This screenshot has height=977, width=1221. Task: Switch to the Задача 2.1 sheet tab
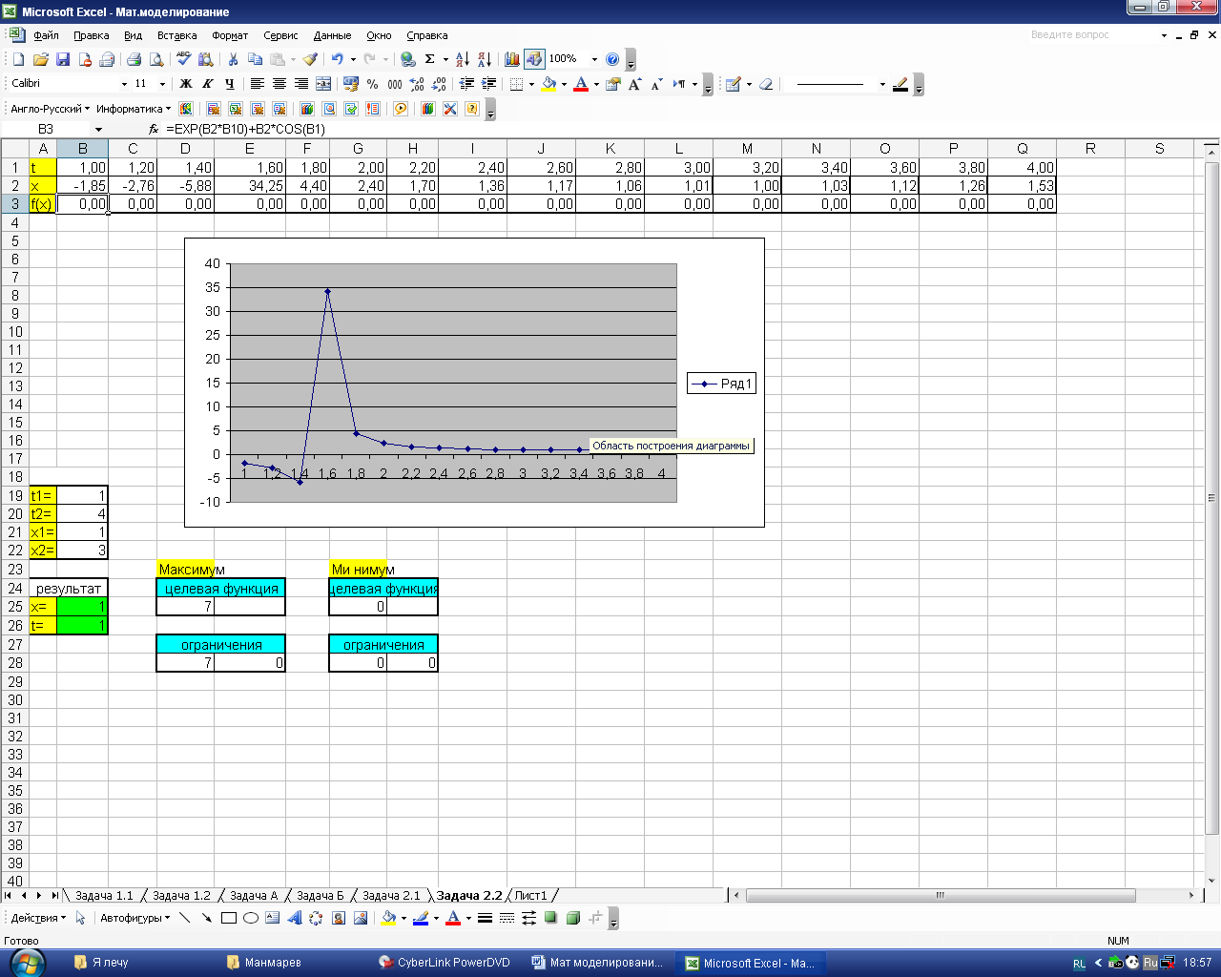tap(391, 896)
